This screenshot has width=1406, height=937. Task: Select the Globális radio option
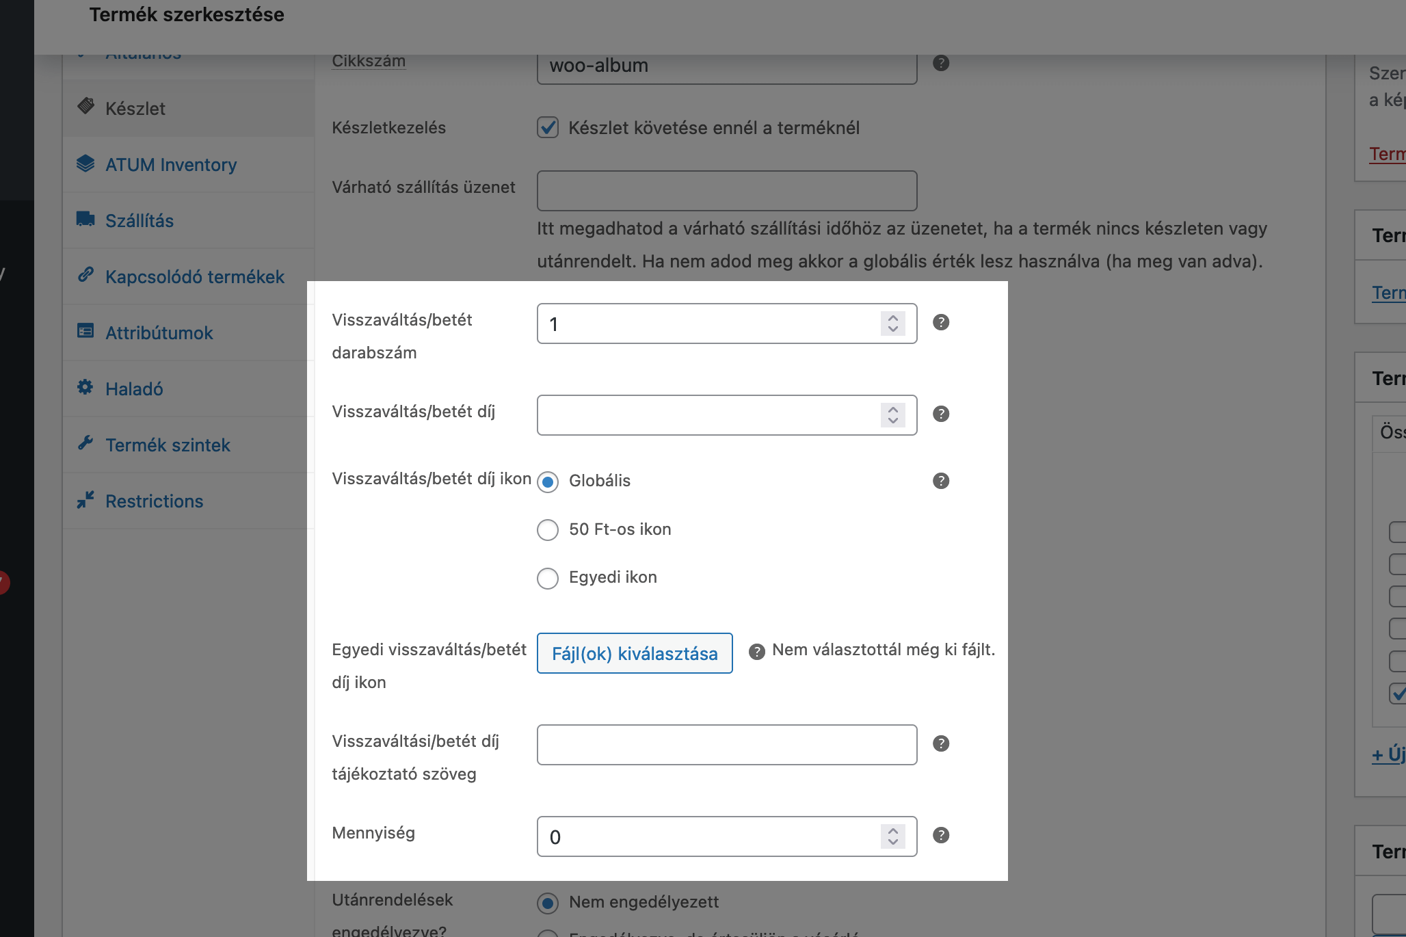(548, 482)
